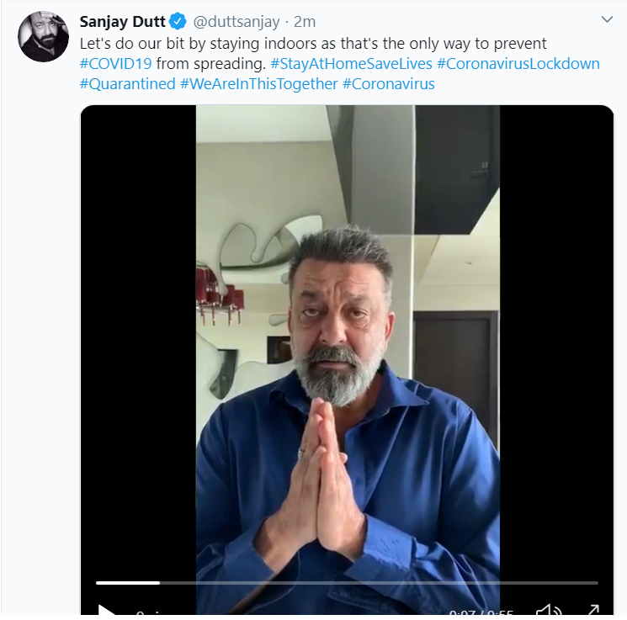Click the blue verified badge

[178, 21]
